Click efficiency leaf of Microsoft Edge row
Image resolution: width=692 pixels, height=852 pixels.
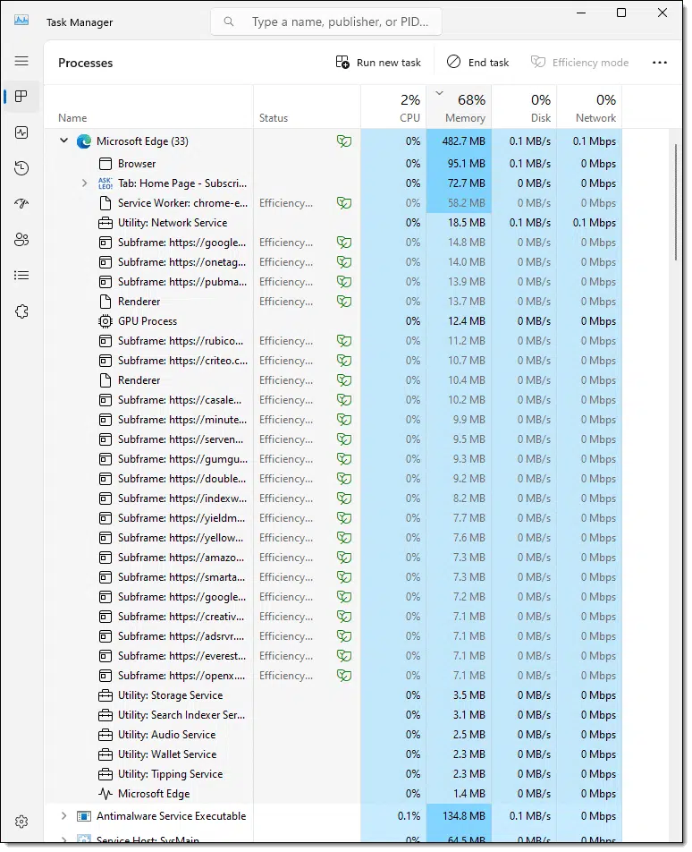pyautogui.click(x=344, y=141)
